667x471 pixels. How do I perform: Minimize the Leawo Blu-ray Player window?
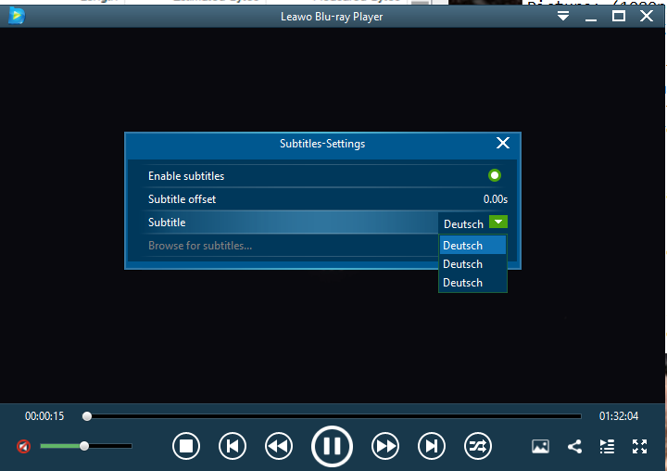(591, 19)
